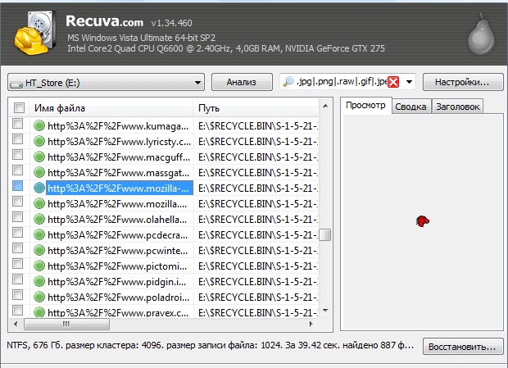Switch to the Сводка tab
508x368 pixels.
coord(410,107)
